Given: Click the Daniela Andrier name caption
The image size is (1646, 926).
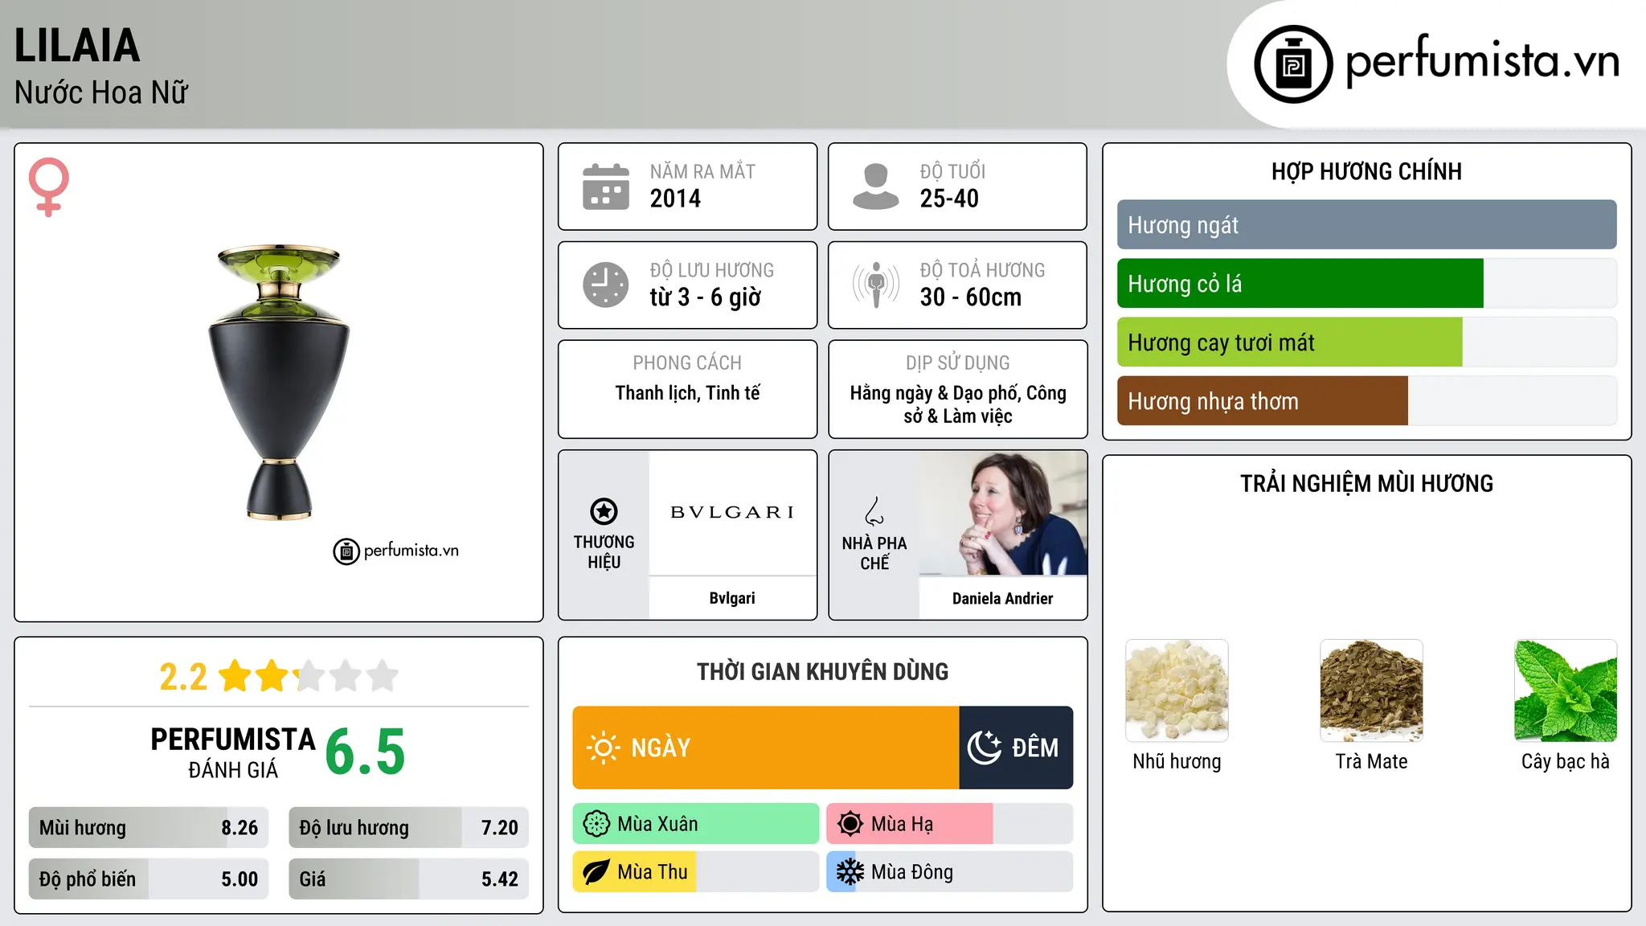Looking at the screenshot, I should 1003,598.
